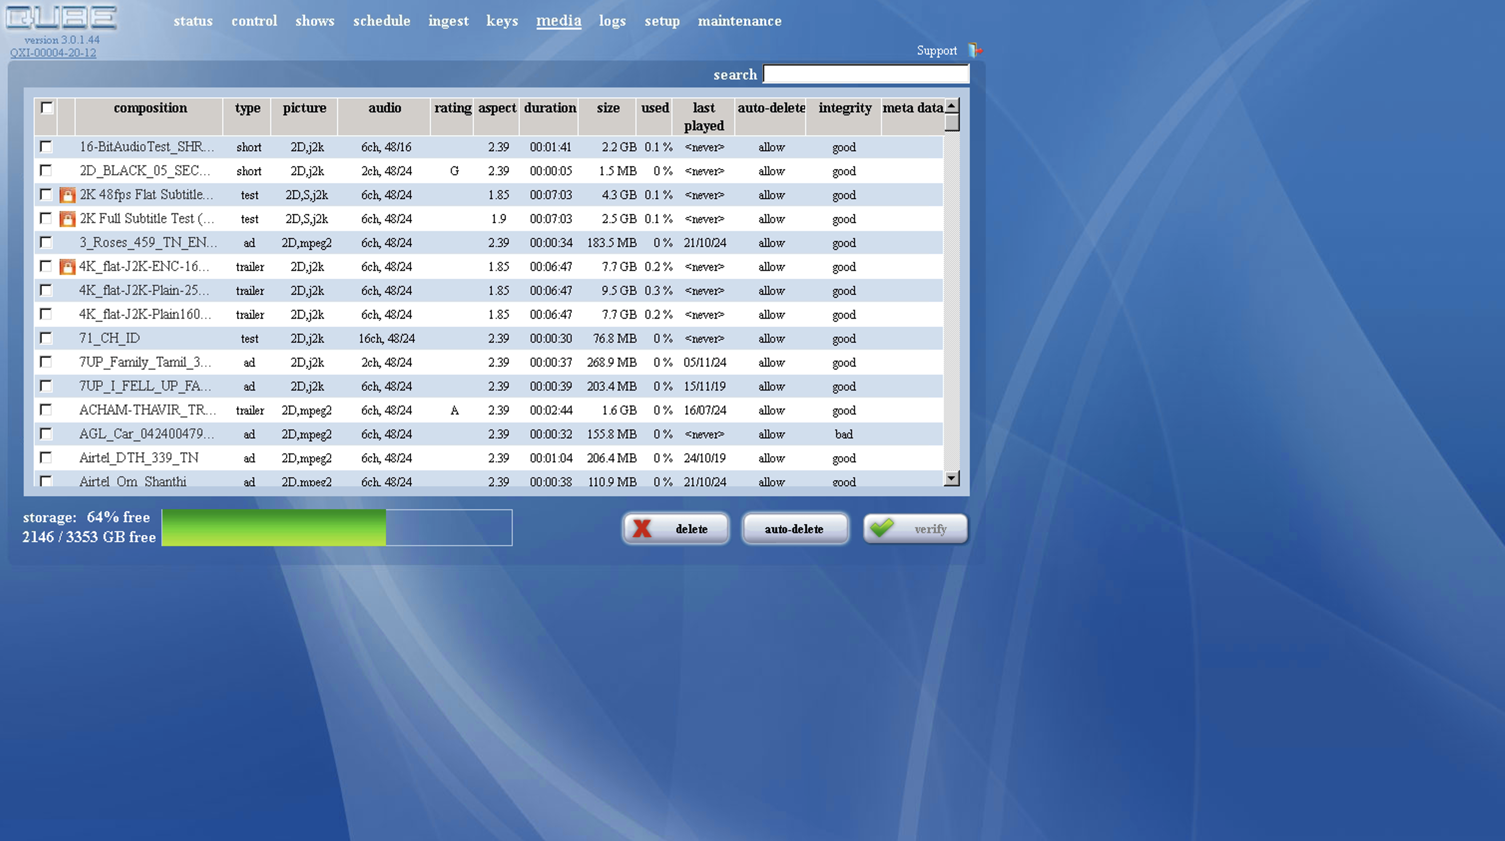Click the 9.5 GB size cell
The width and height of the screenshot is (1505, 841).
[x=618, y=291]
